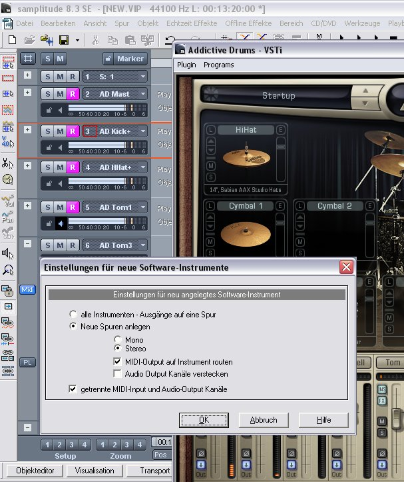404x482 pixels.
Task: Arm track 6 AD Tom3 for recording
Action: 73,245
